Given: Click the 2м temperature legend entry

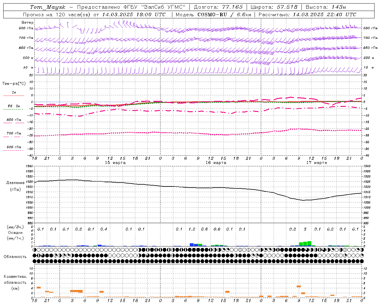Looking at the screenshot, I should click(14, 92).
